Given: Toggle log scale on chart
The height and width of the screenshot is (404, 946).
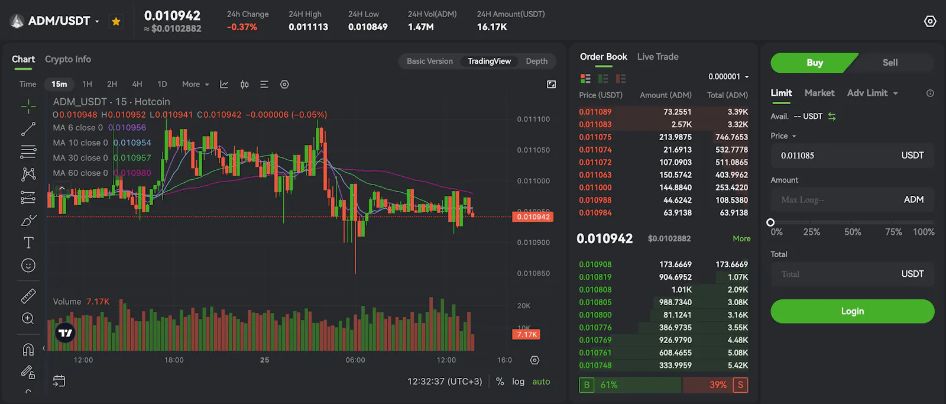Looking at the screenshot, I should click(x=518, y=382).
